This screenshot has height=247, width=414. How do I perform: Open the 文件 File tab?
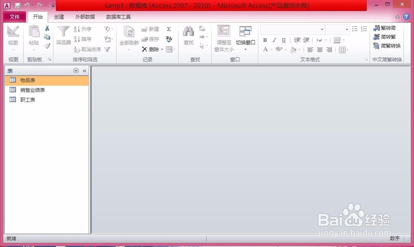coord(15,17)
